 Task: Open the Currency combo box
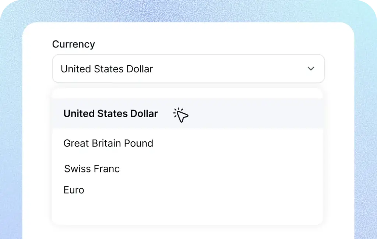coord(188,69)
